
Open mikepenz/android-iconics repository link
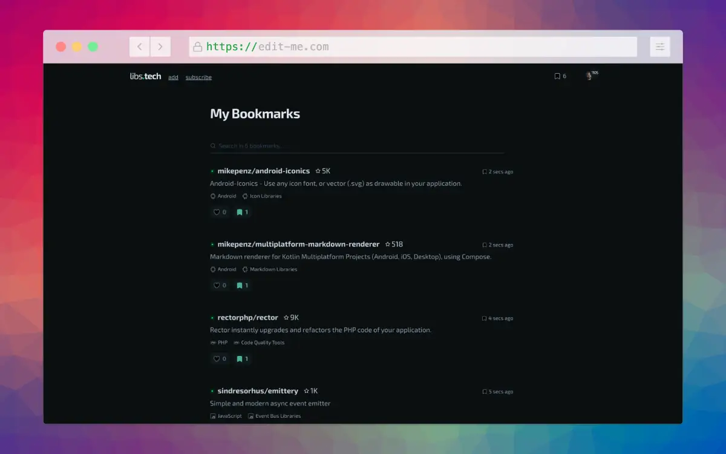(263, 171)
